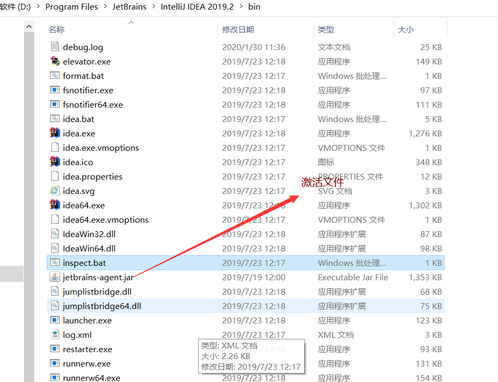Select the file name launcher.exe
This screenshot has width=498, height=382.
pyautogui.click(x=87, y=320)
